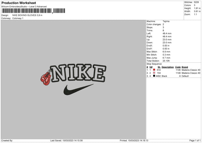This screenshot has height=143, width=202.
Task: Click the 'Brand' column header
Action: point(185,67)
